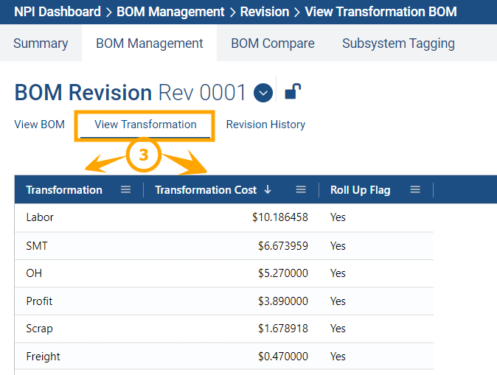Click sort arrow on Transformation Cost
Screen dimensions: 497x375
coord(268,190)
